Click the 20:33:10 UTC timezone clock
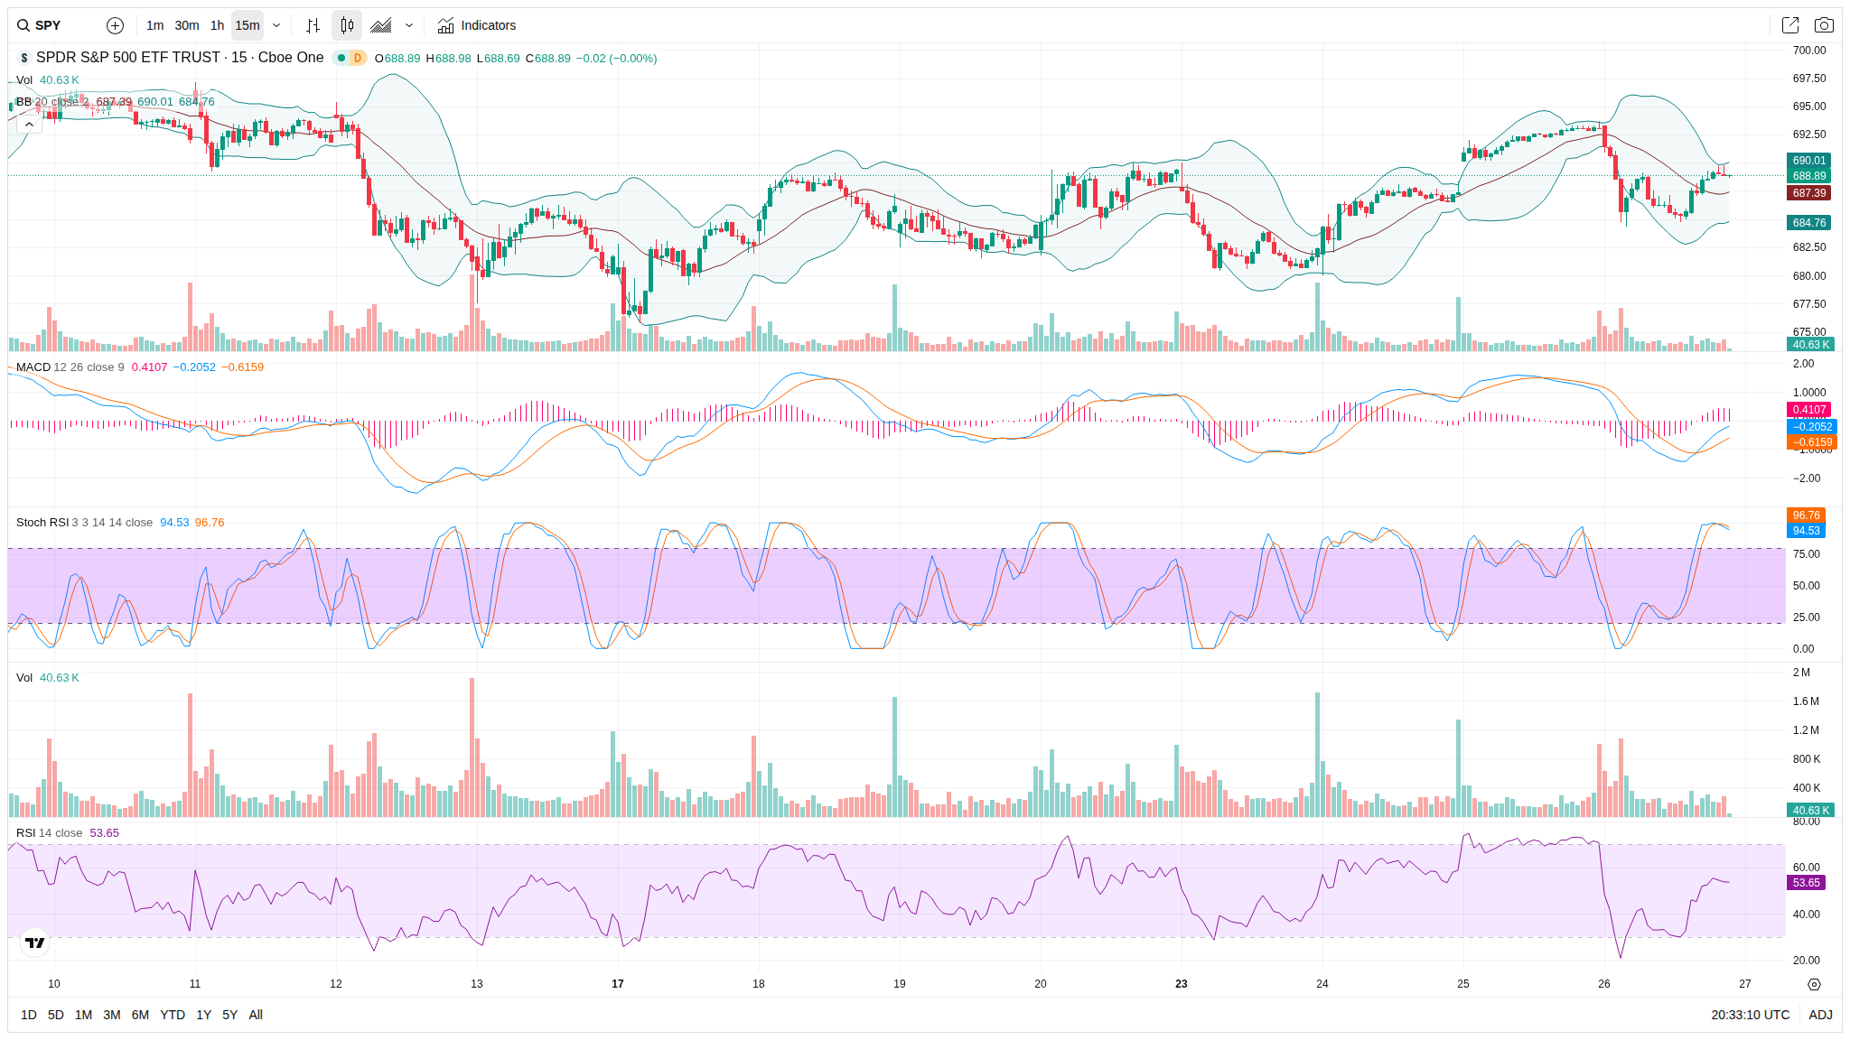The height and width of the screenshot is (1040, 1850). (x=1750, y=1015)
